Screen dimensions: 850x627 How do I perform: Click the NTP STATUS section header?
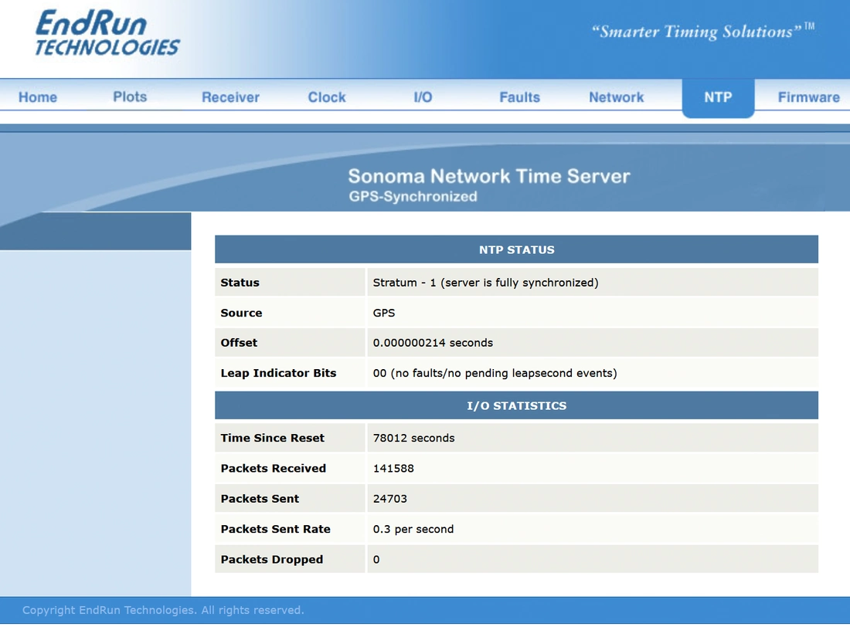pyautogui.click(x=517, y=250)
